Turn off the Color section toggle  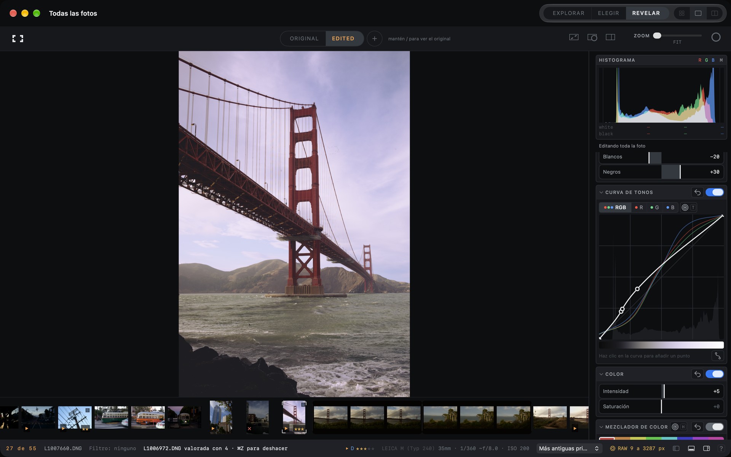714,374
